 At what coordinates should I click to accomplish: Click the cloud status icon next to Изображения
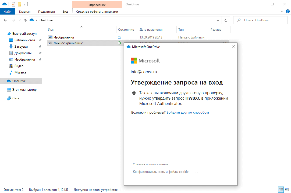coord(119,37)
